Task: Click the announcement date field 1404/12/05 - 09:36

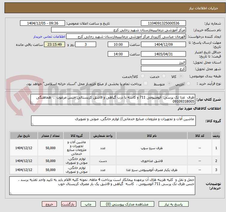Action: [43, 23]
